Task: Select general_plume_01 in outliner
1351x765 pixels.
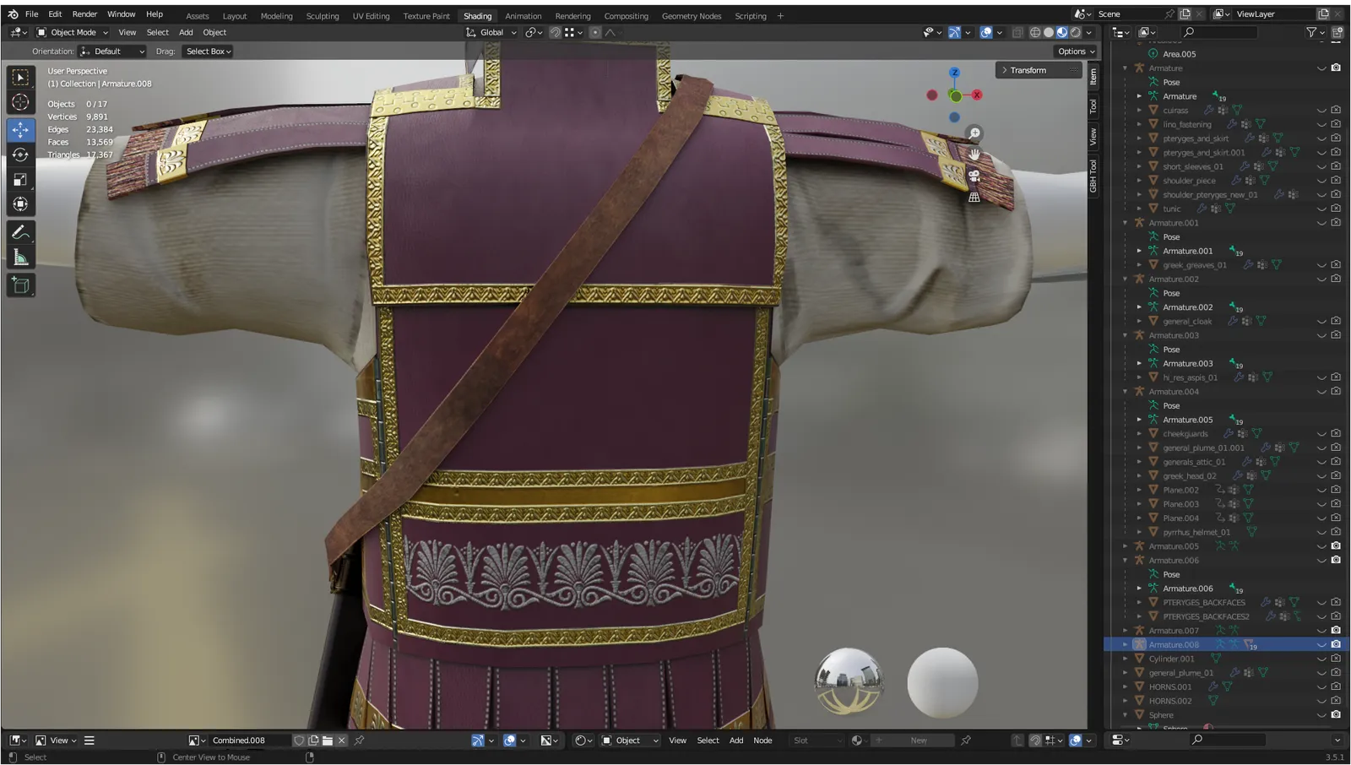Action: [1180, 673]
